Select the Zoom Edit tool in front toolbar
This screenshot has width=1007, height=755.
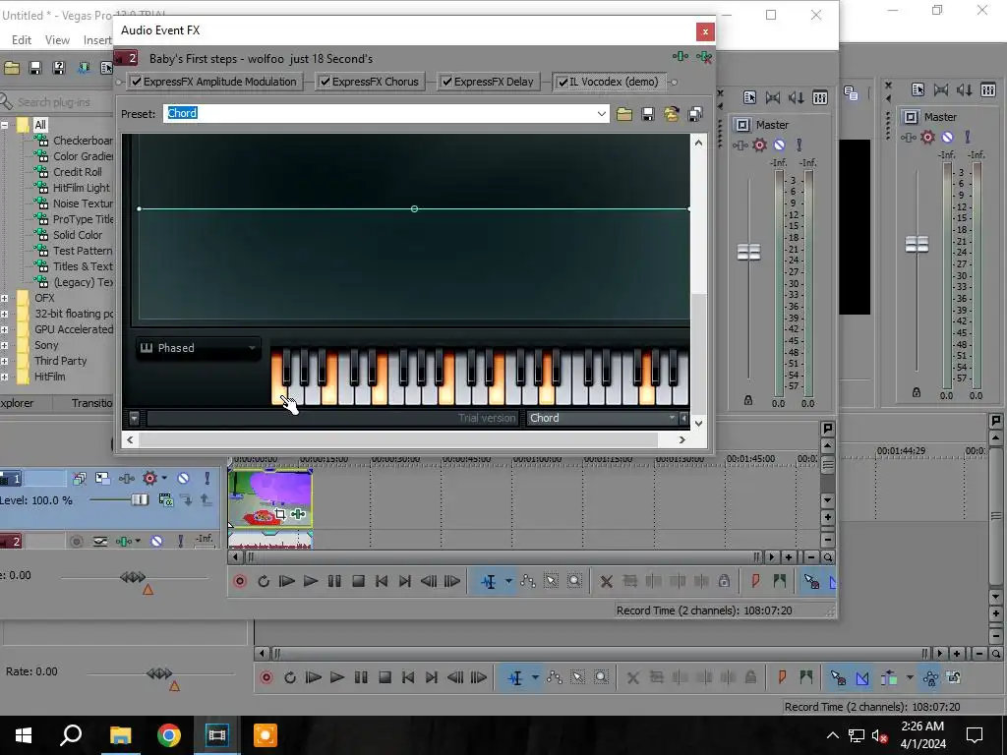(x=574, y=582)
